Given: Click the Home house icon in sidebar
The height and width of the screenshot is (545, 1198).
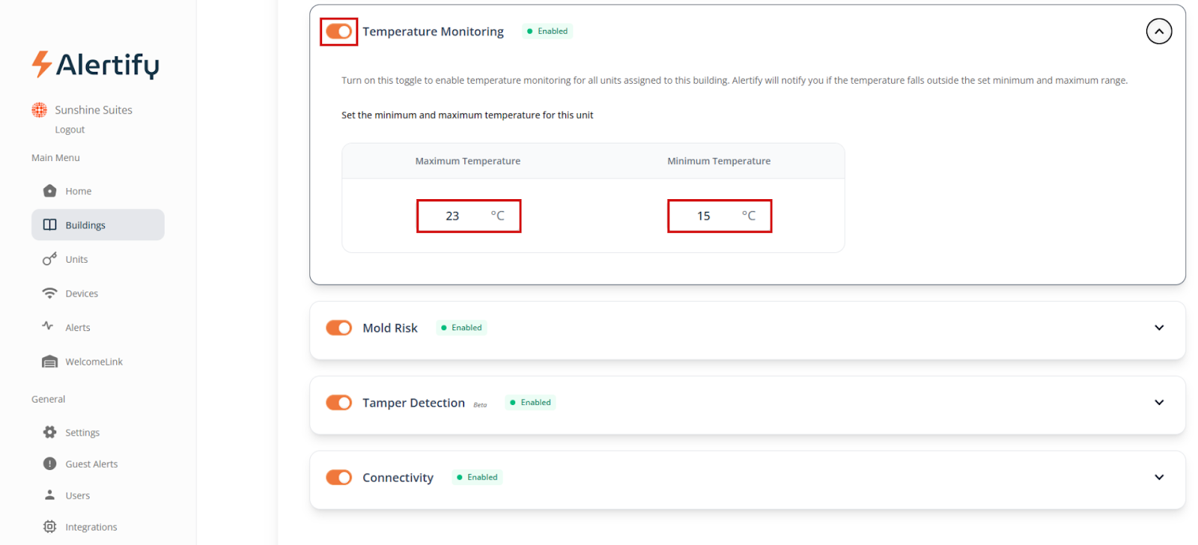Looking at the screenshot, I should (x=50, y=191).
